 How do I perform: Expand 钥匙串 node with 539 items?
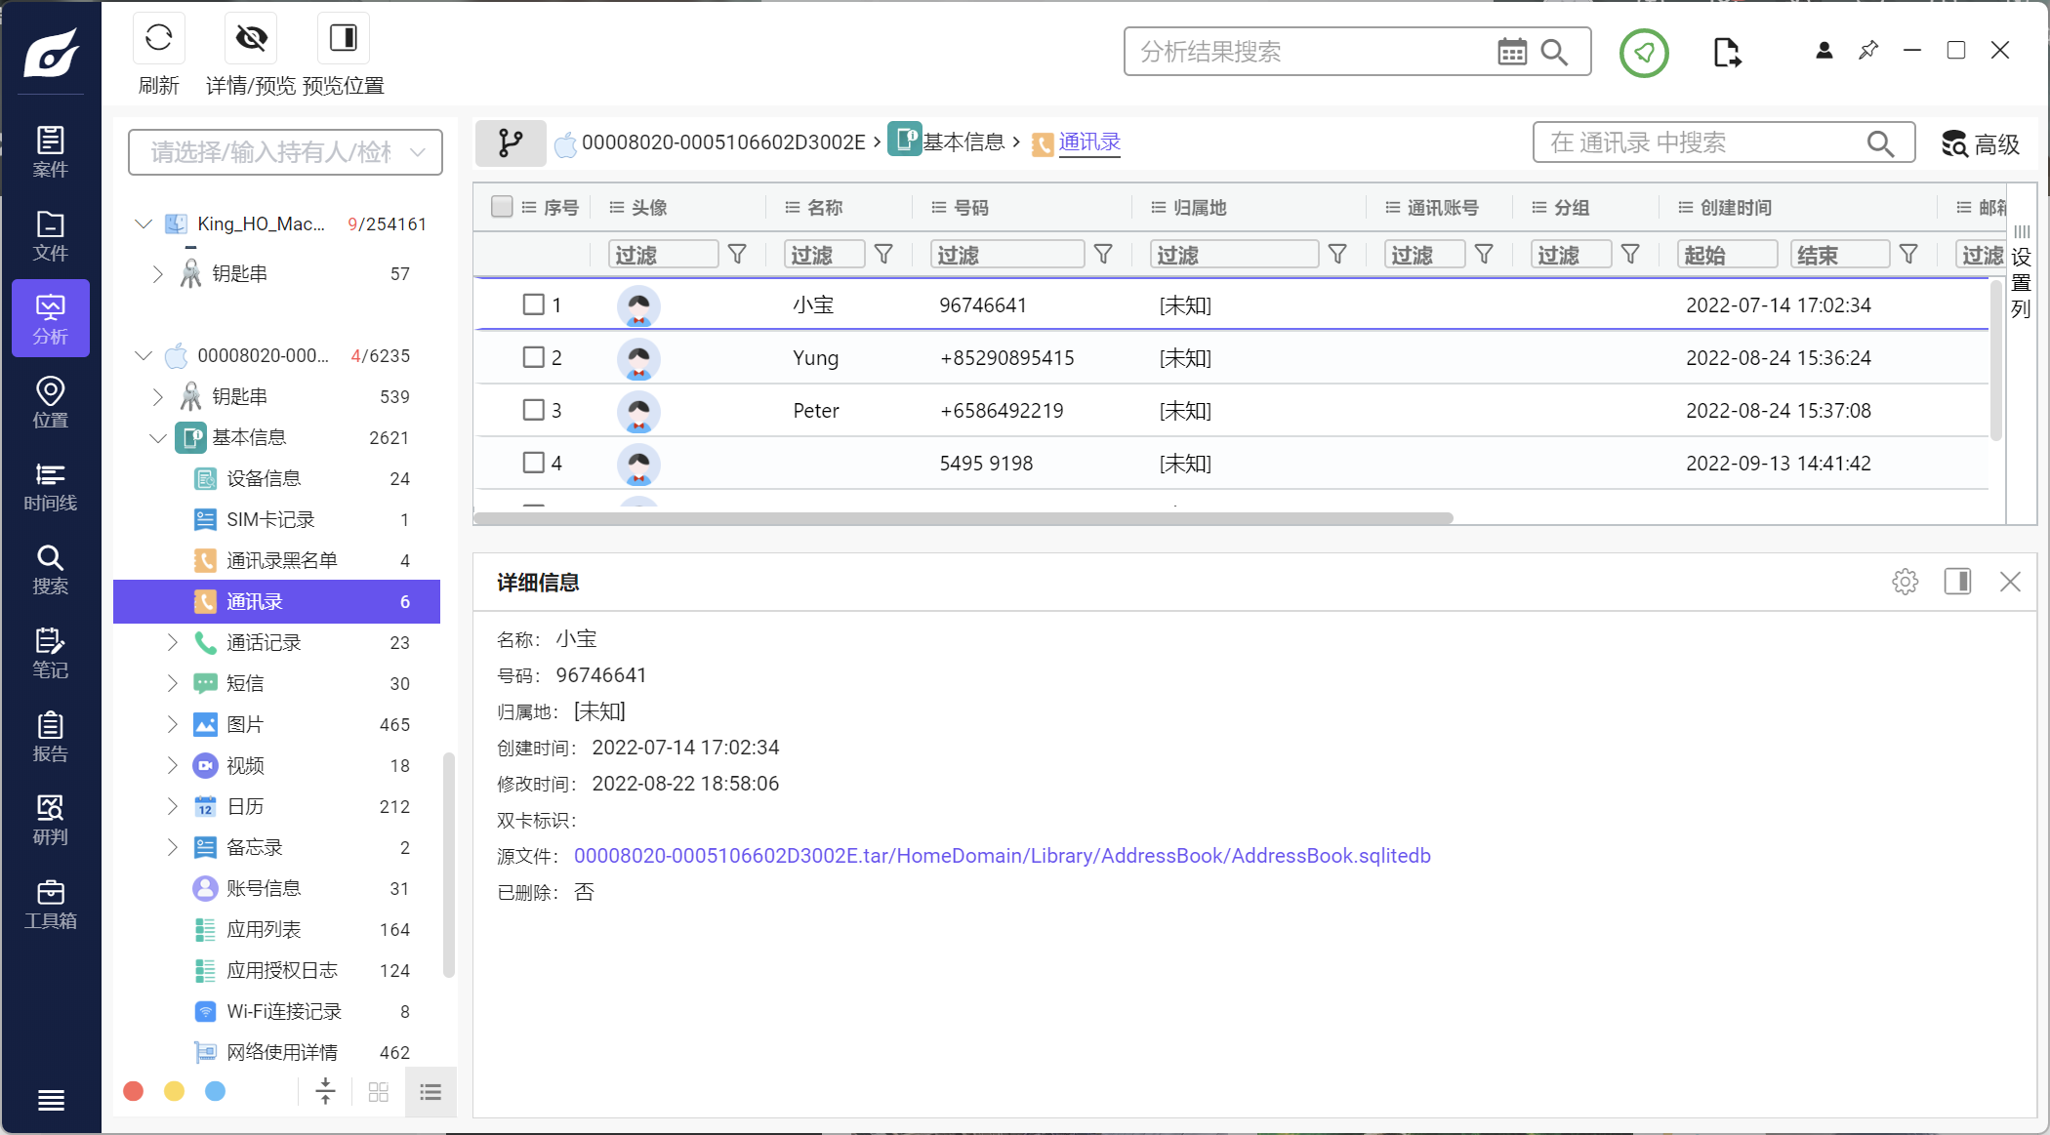point(158,397)
